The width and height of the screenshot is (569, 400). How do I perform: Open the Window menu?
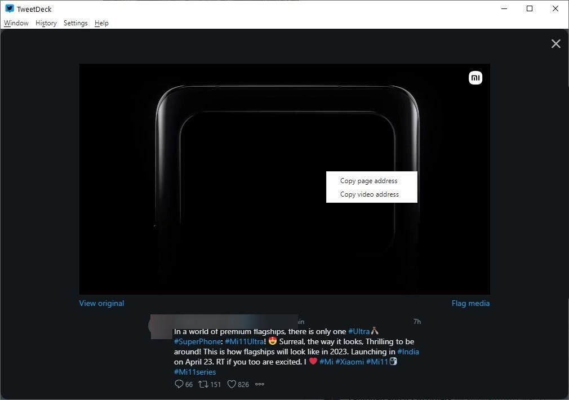click(x=16, y=23)
